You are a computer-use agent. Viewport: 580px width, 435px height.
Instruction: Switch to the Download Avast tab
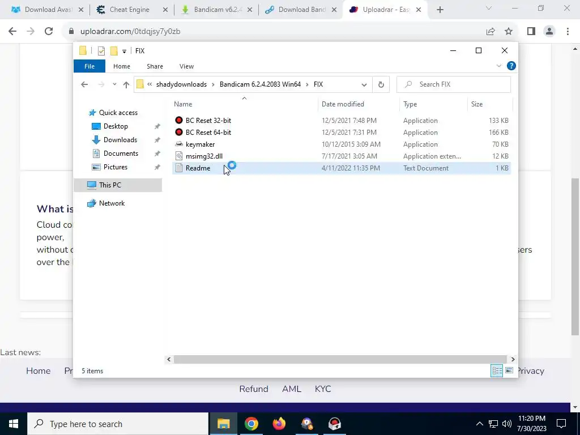click(x=46, y=10)
